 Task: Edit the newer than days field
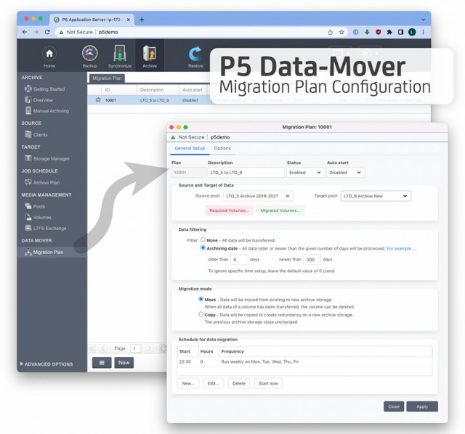312,259
